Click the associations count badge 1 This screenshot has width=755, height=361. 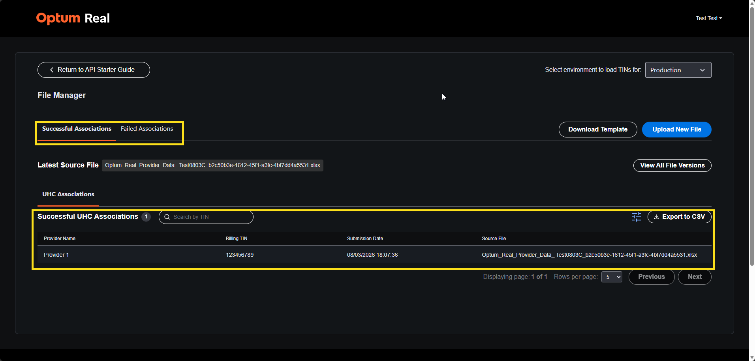(x=146, y=217)
